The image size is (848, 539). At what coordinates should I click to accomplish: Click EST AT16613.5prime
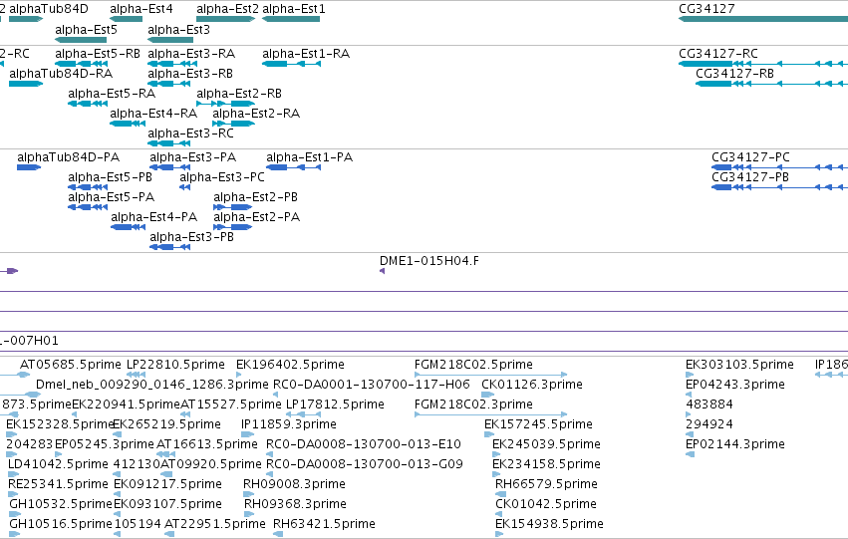click(x=165, y=454)
